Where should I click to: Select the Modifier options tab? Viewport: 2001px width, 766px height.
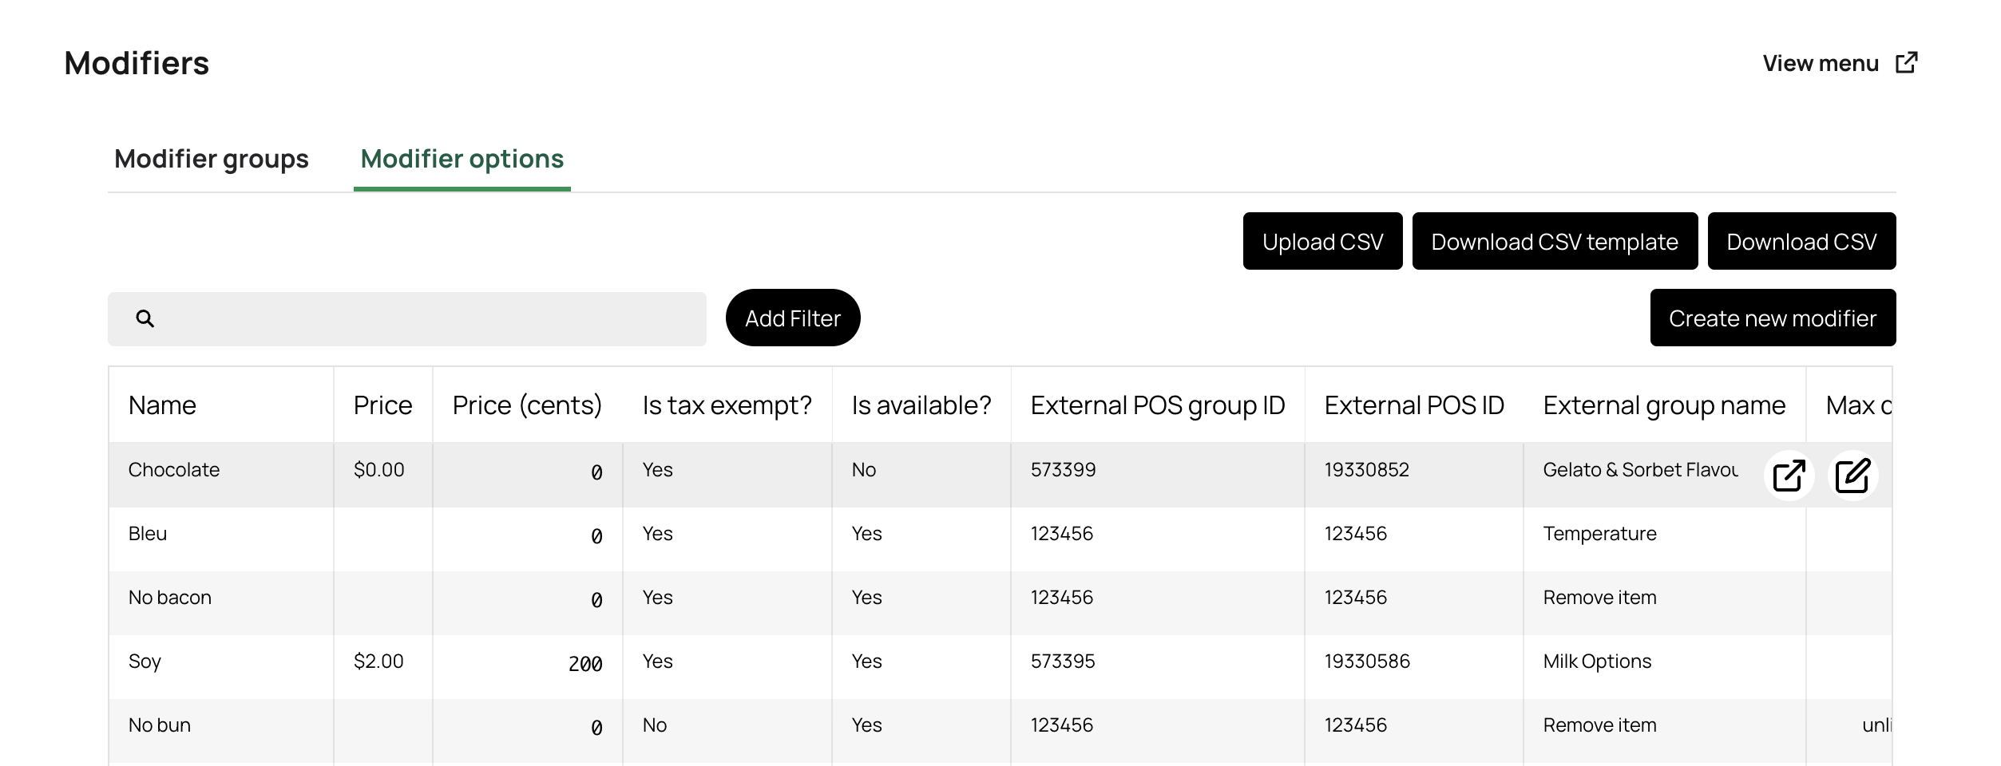(462, 159)
